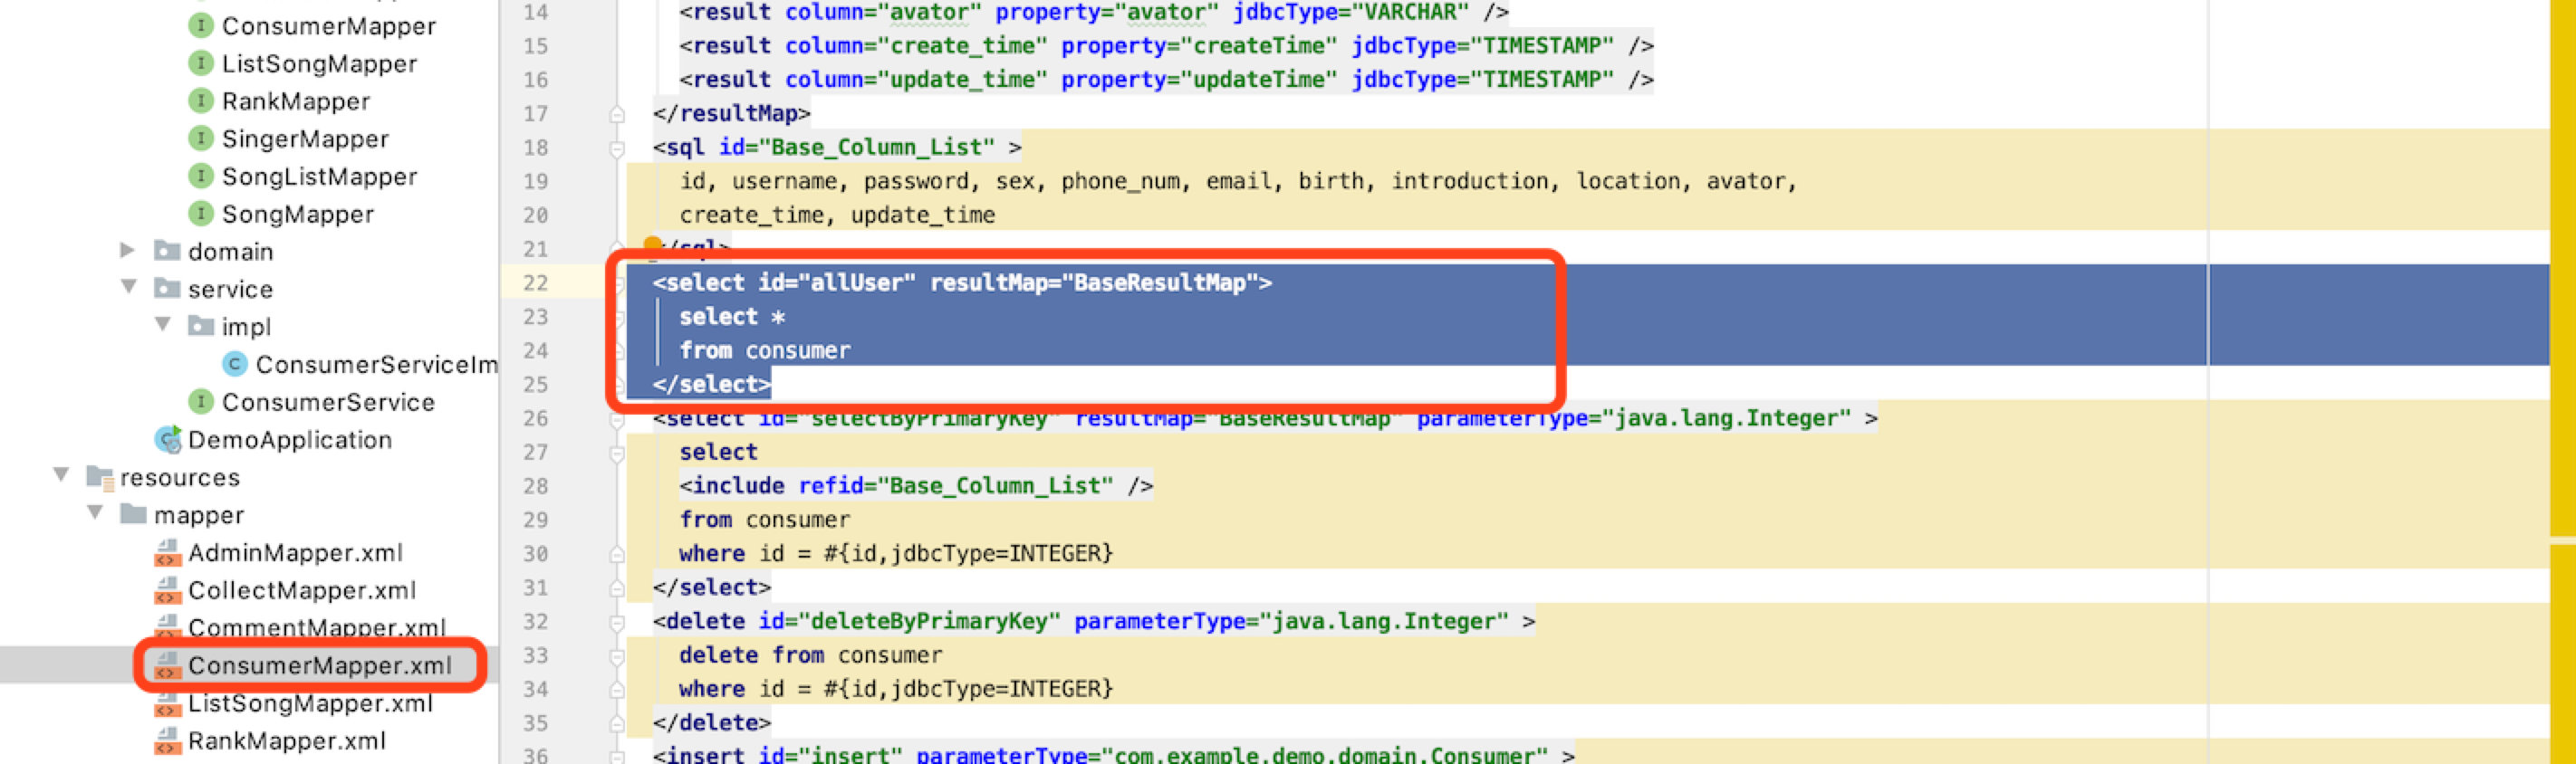Viewport: 2576px width, 764px height.
Task: Click 'deleteByPrimaryKey' id text
Action: point(929,621)
